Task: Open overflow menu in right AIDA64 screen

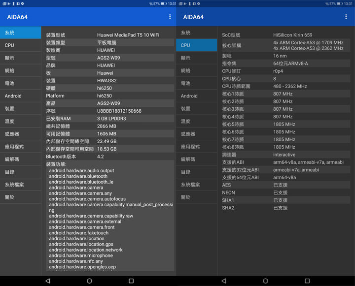Action: (346, 17)
